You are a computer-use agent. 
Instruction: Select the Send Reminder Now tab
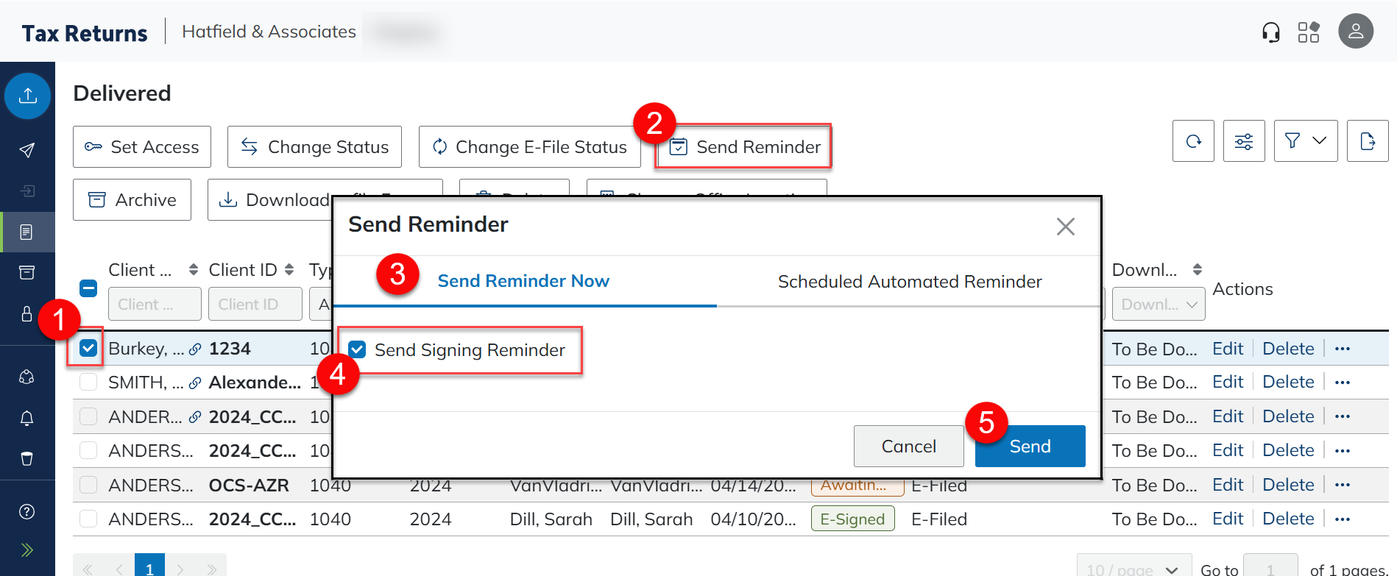coord(523,281)
